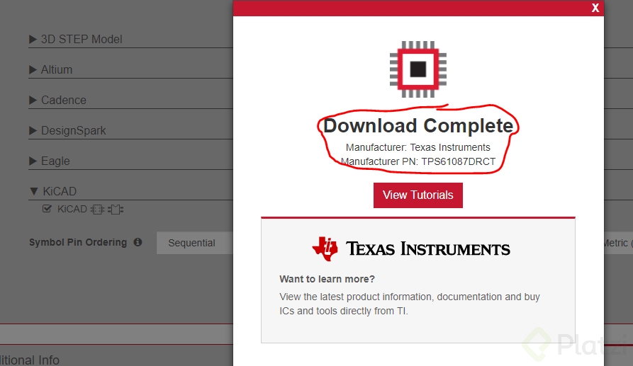Uncheck the KiCAD format checkbox

pyautogui.click(x=47, y=209)
